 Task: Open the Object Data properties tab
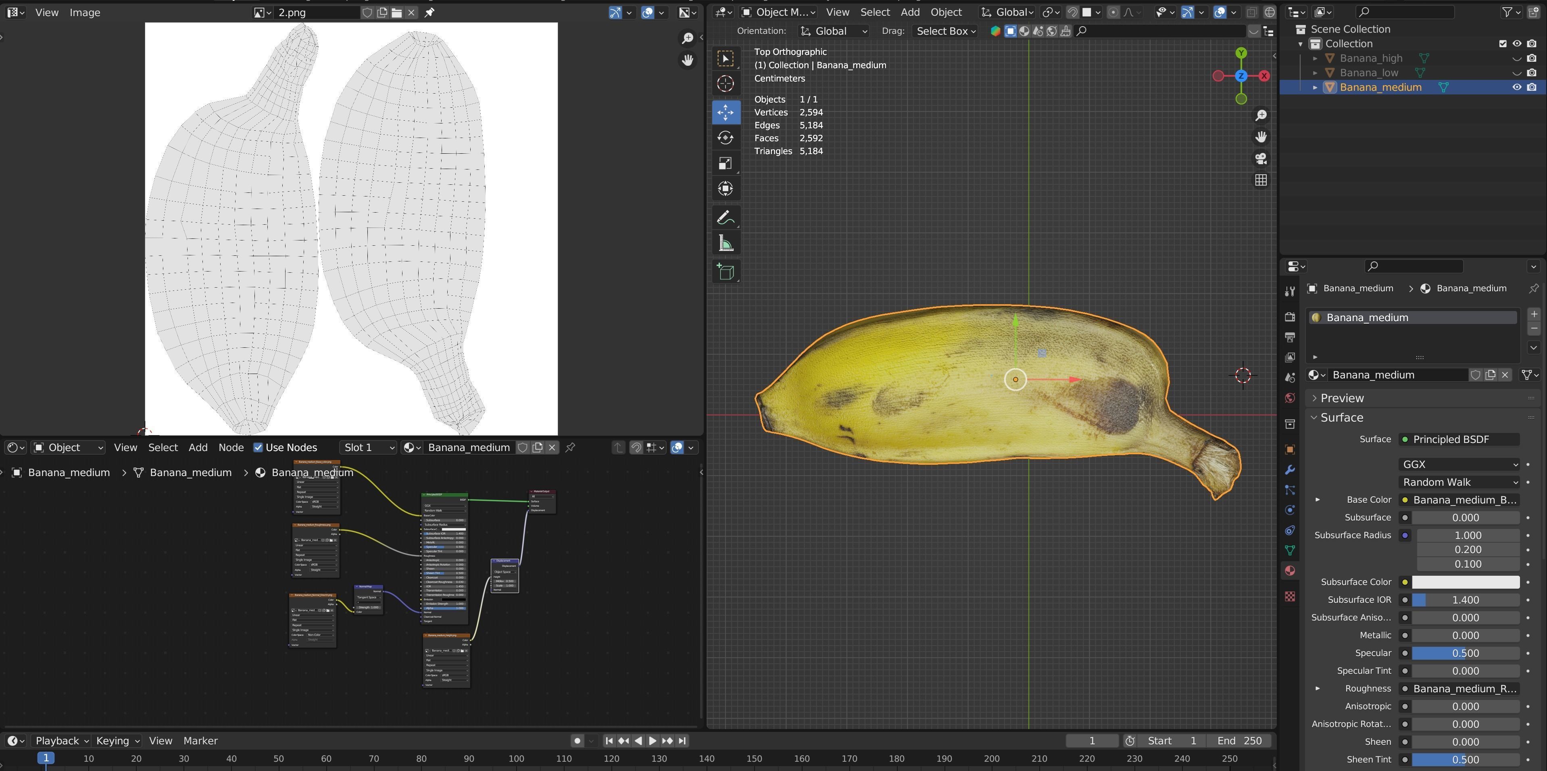(x=1289, y=550)
